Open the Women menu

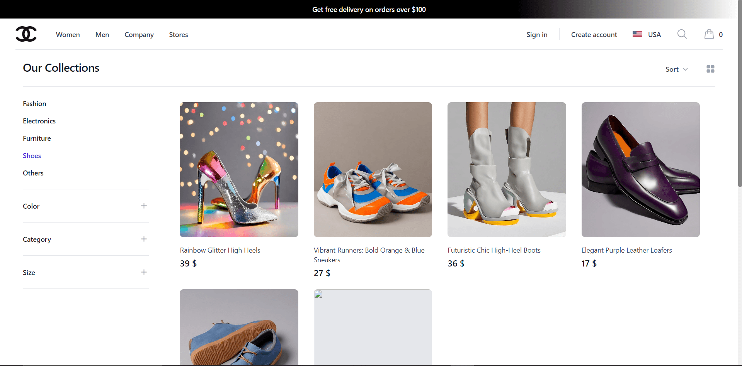[68, 34]
